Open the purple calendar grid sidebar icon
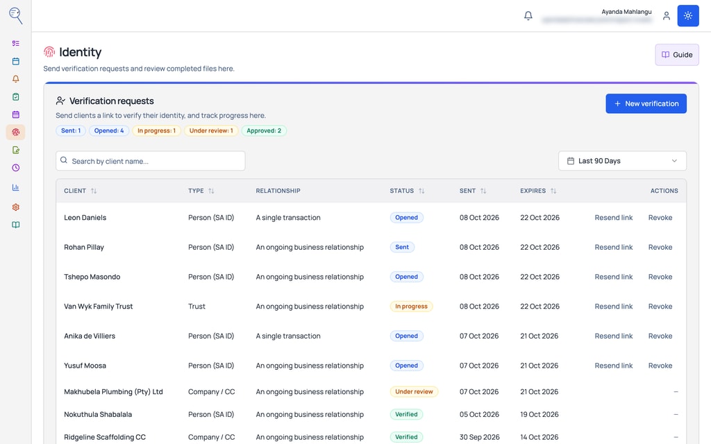 15,114
